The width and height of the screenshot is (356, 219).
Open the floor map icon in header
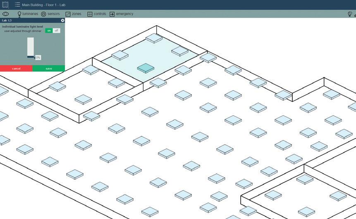tap(5, 5)
